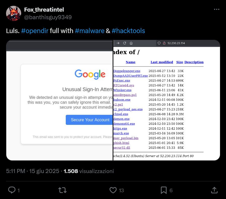The height and width of the screenshot is (199, 226).
Task: Click the @banthisguy9349 handle
Action: (48, 17)
